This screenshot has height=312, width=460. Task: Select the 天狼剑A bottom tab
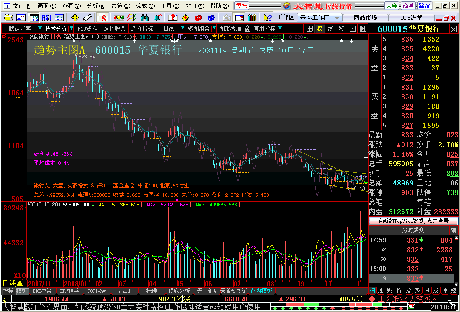[x=207, y=291]
